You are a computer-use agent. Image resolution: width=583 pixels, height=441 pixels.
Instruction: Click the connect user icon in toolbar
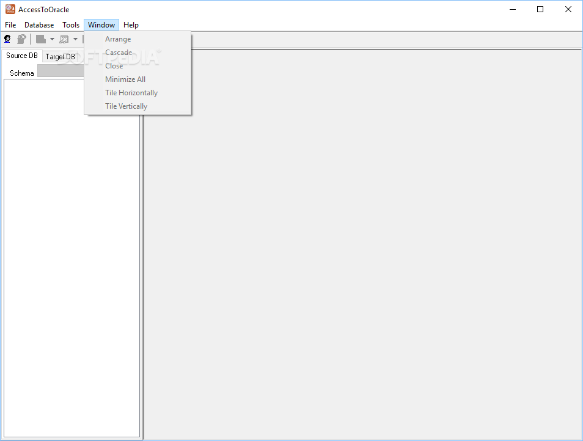pos(7,39)
